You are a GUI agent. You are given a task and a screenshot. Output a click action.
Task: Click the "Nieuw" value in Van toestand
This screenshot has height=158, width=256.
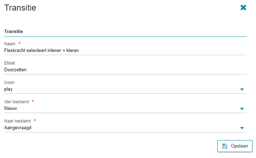[x=11, y=108]
